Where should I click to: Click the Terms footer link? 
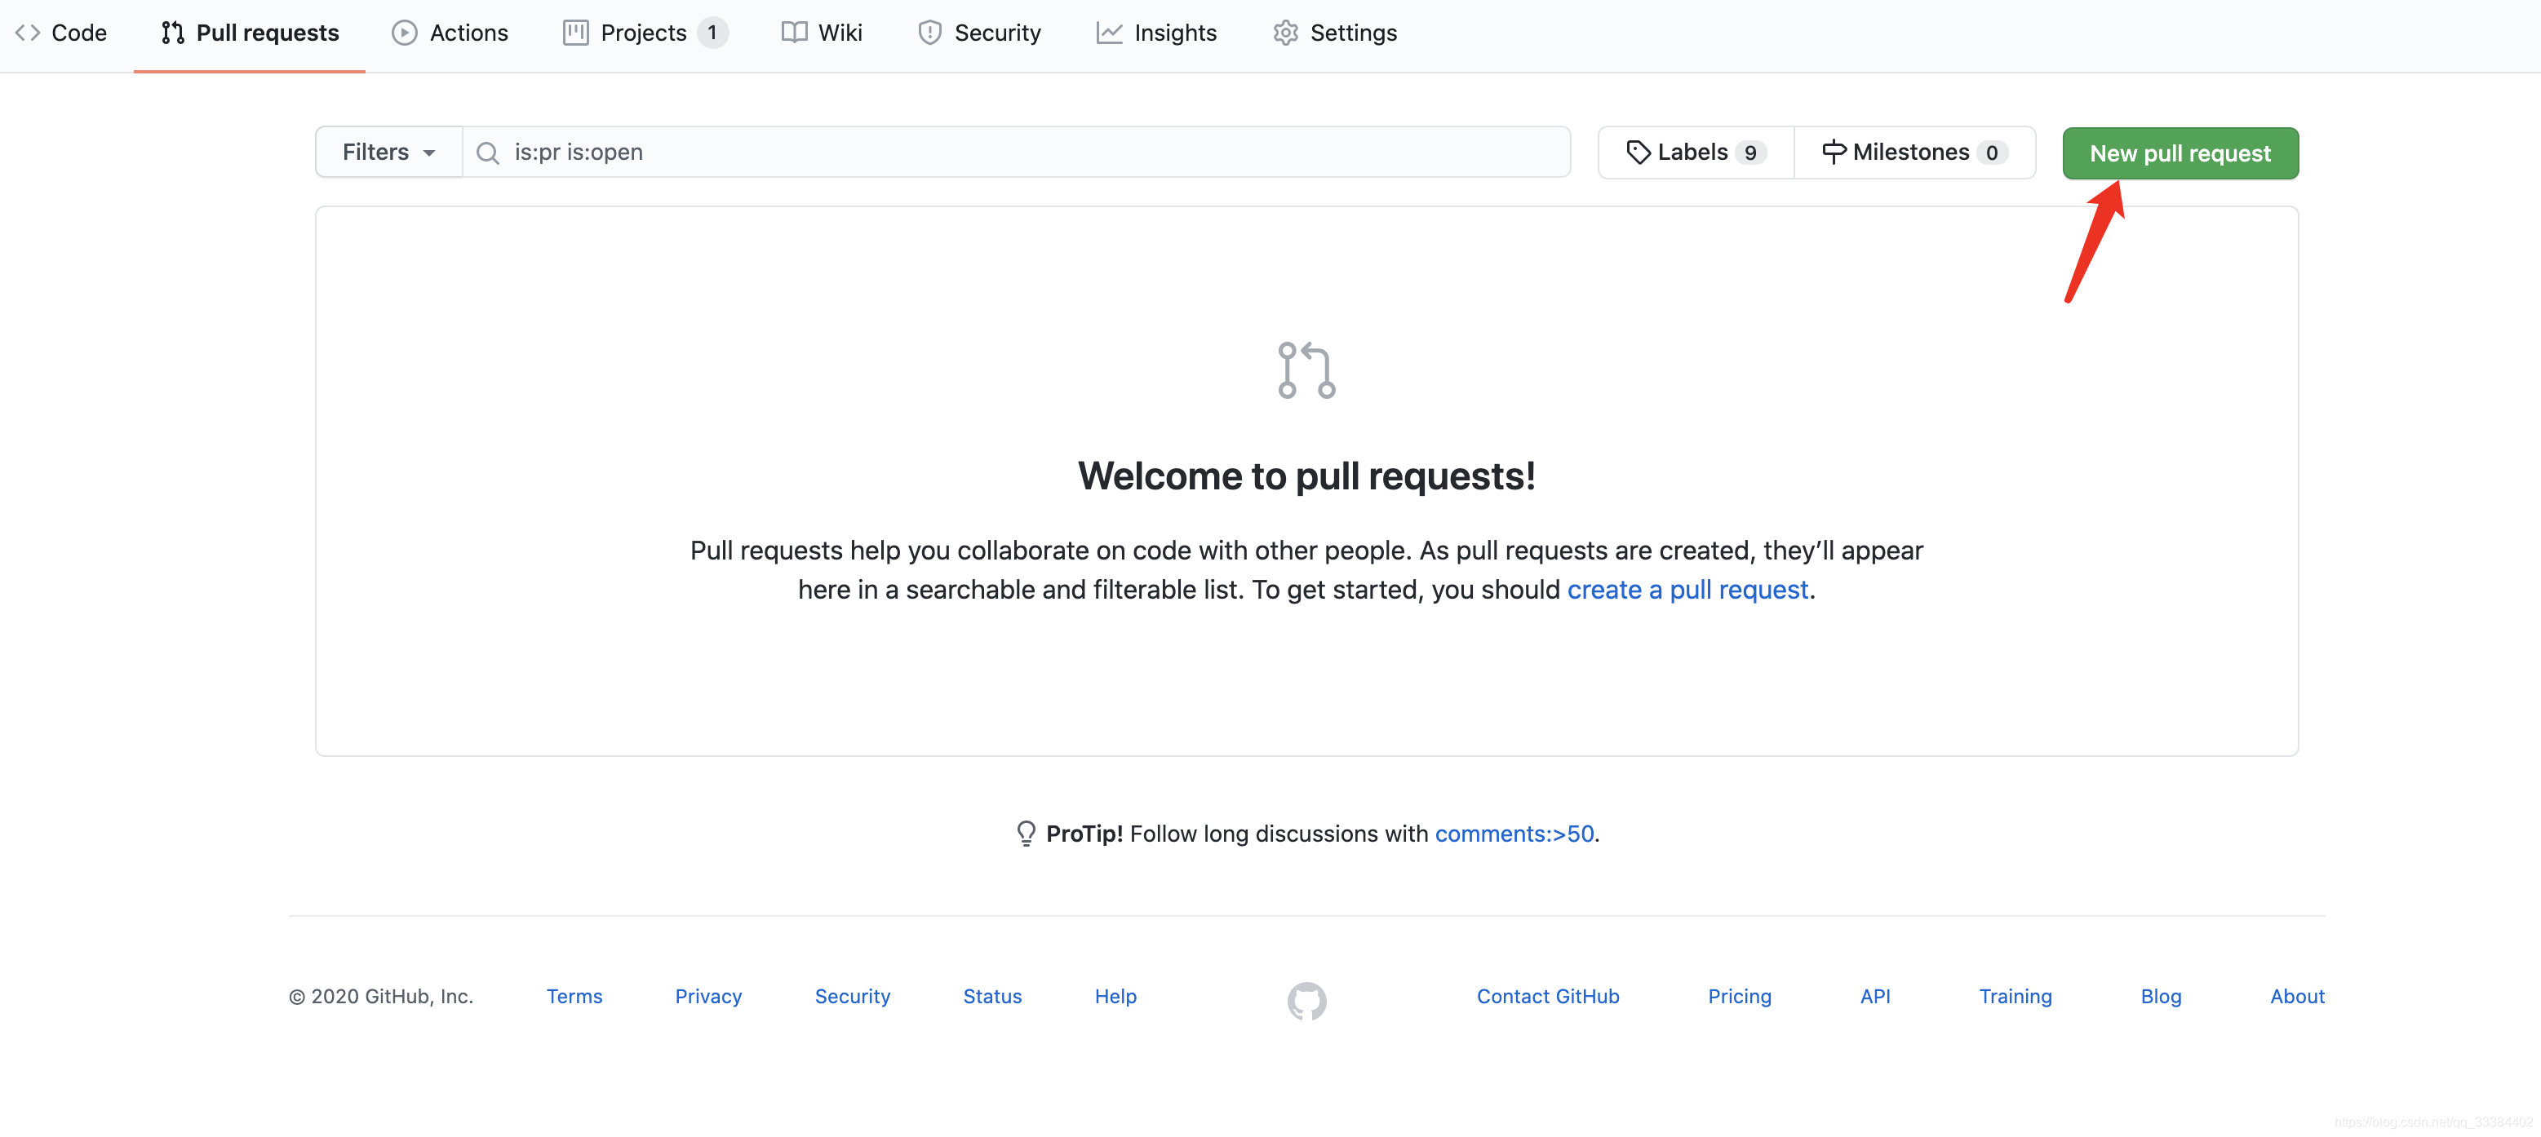pos(574,996)
